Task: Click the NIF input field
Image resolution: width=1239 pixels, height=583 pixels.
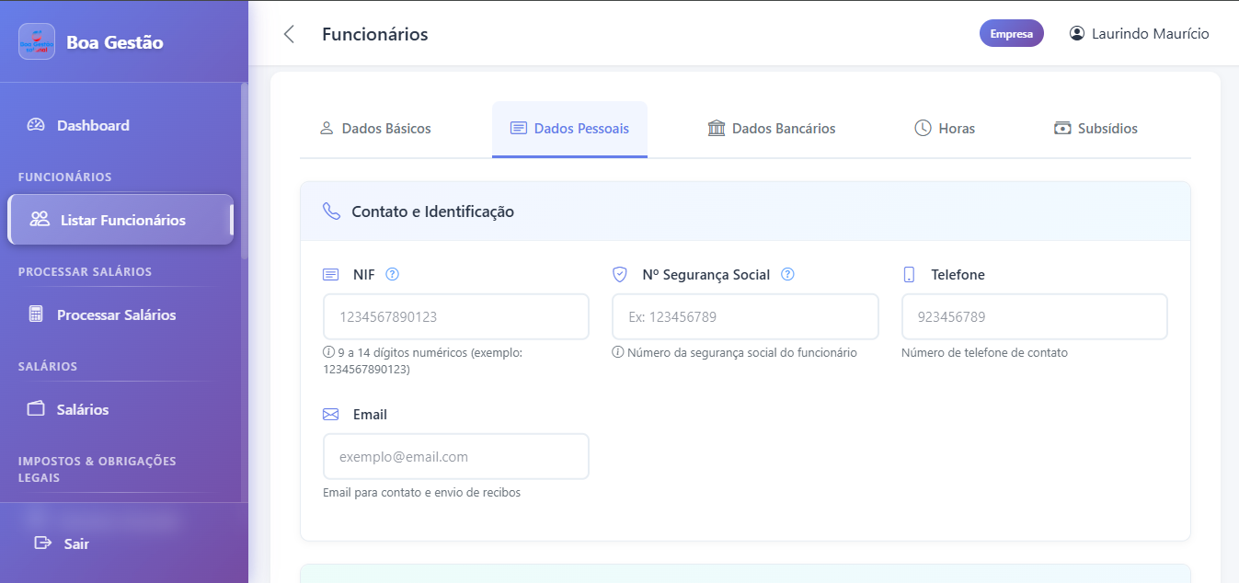Action: [455, 316]
